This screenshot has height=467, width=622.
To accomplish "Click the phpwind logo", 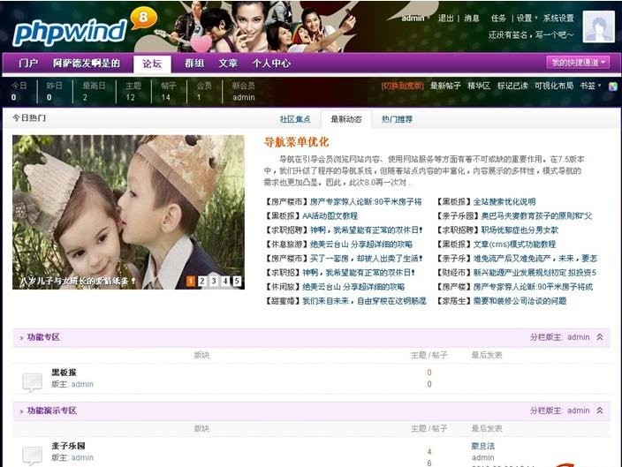I will (x=70, y=31).
